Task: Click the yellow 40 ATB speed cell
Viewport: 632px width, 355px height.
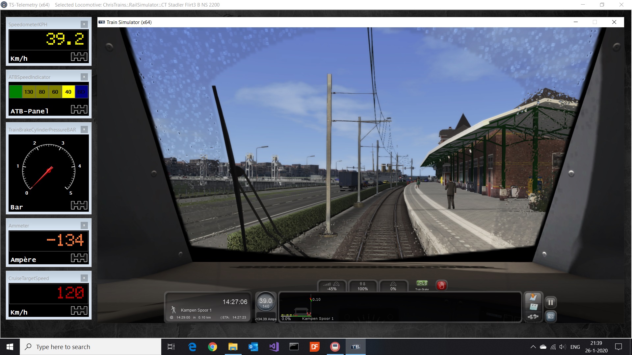Action: pyautogui.click(x=68, y=92)
